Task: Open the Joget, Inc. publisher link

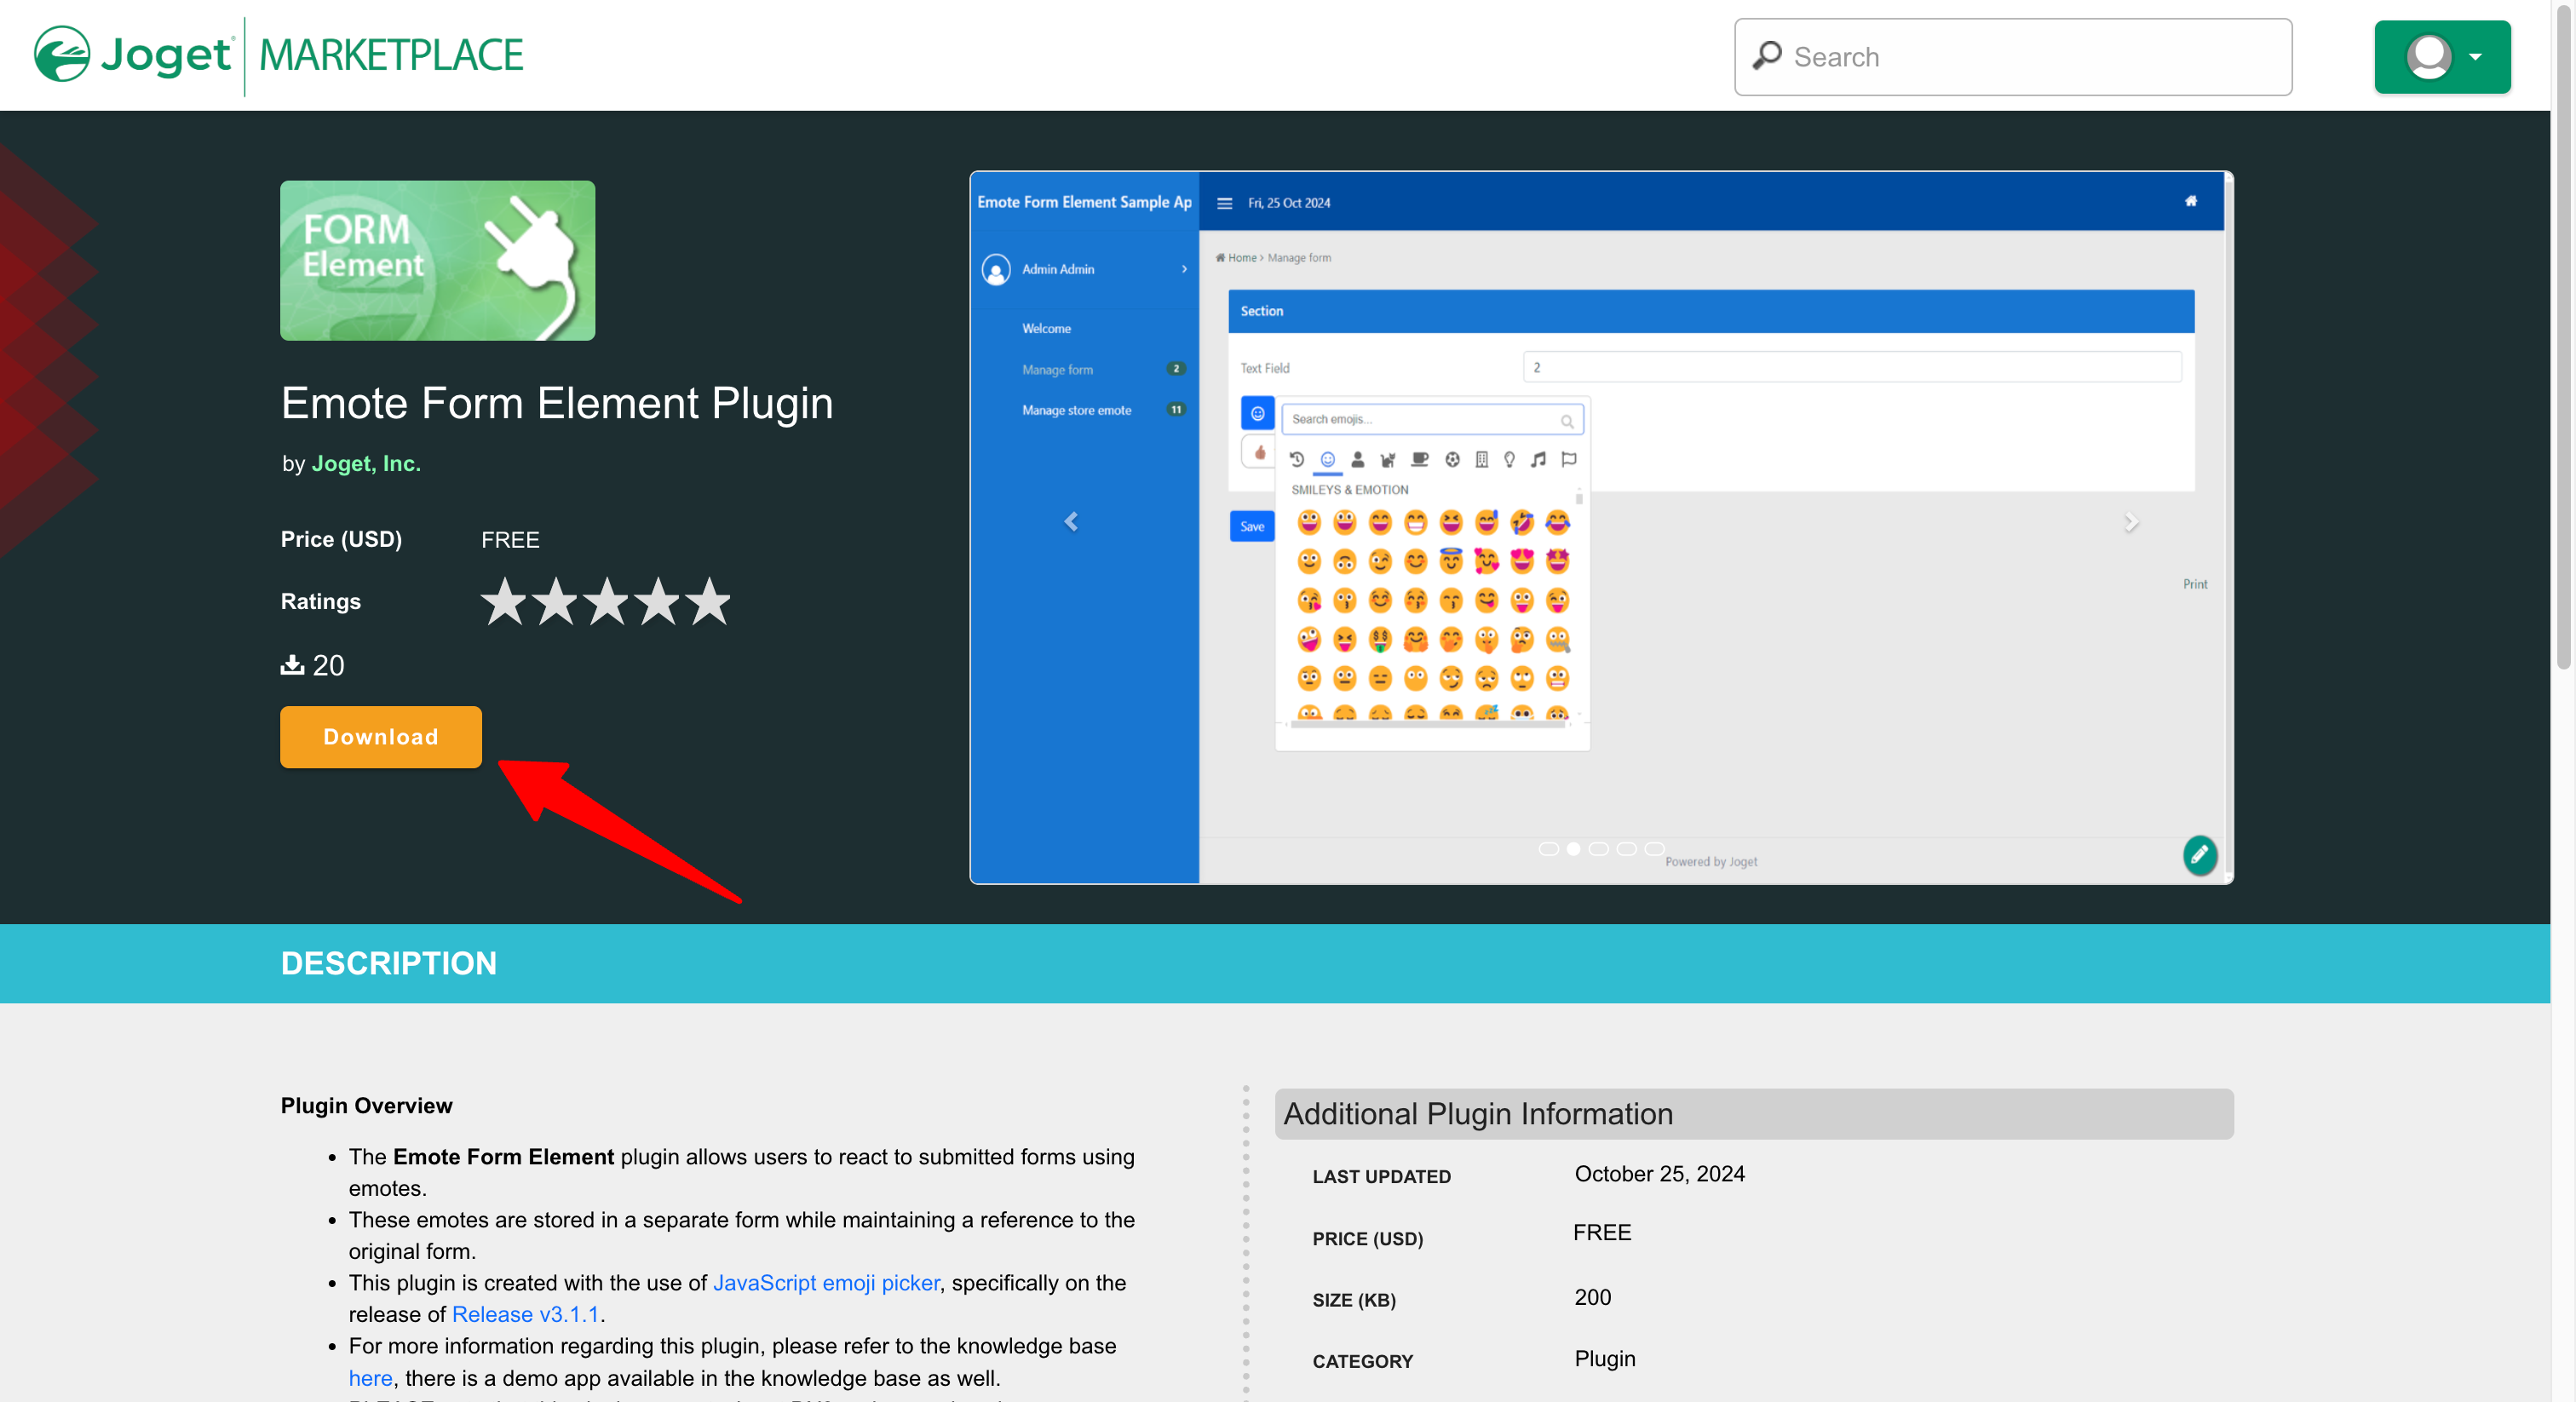Action: (x=366, y=464)
